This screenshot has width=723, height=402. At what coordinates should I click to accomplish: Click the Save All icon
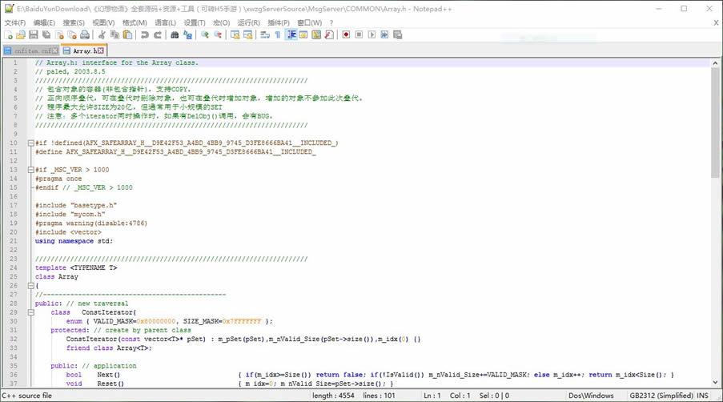click(x=46, y=35)
